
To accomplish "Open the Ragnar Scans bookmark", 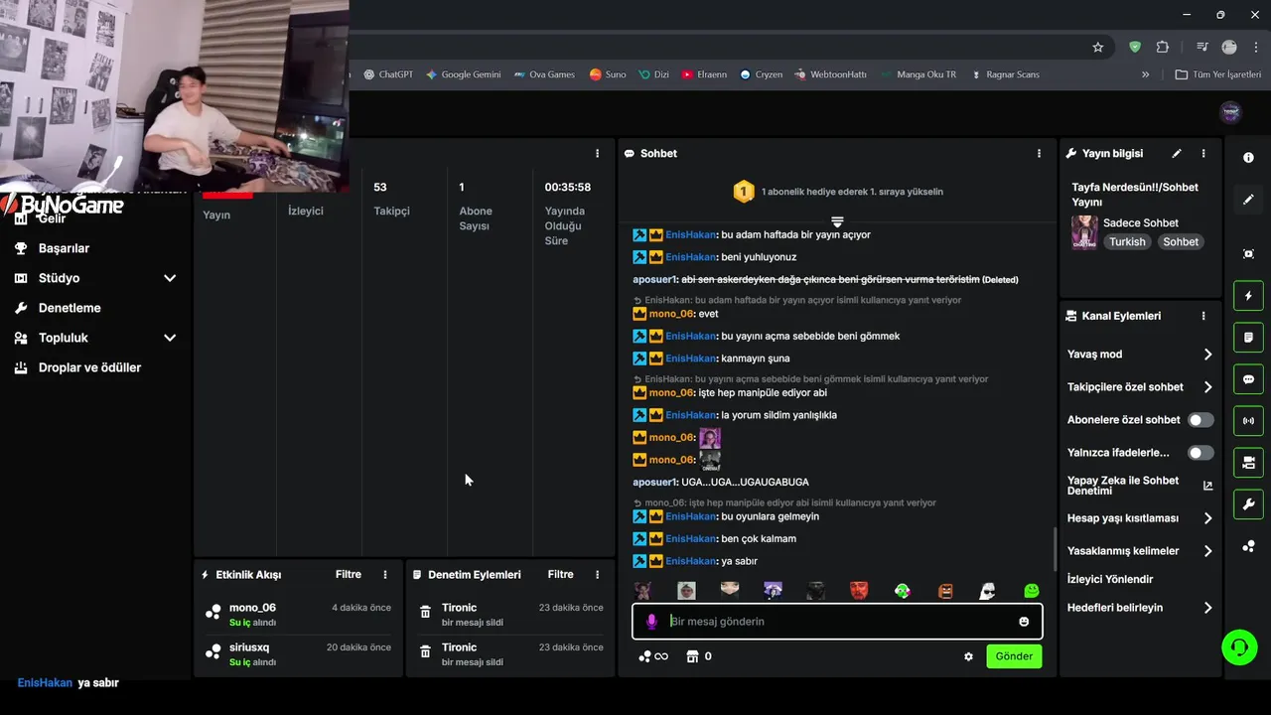I will [1005, 74].
